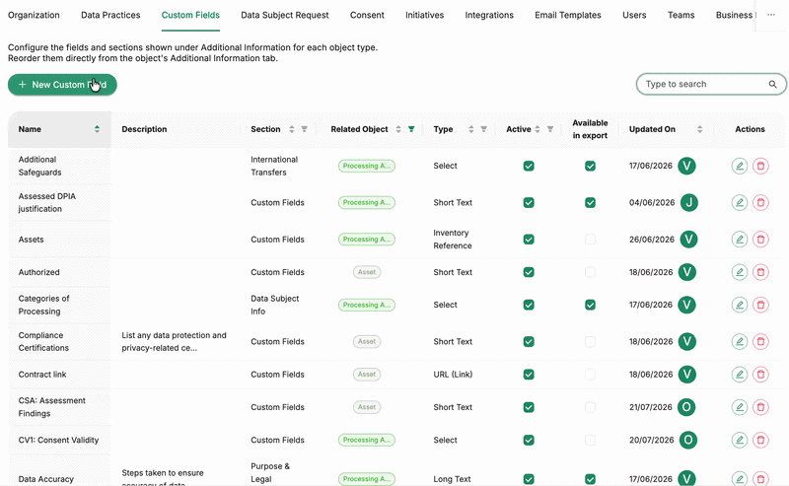Delete the CV1: Consent Validity field
This screenshot has height=486, width=789.
[x=760, y=440]
